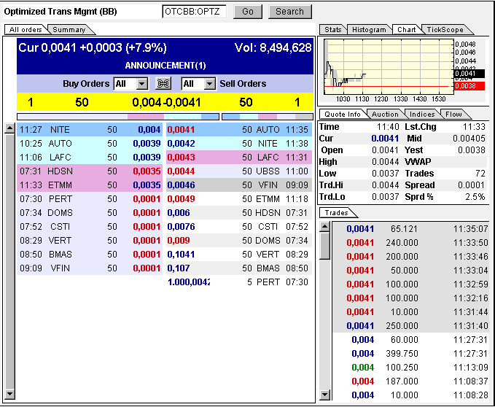Click the Search button
The image size is (495, 407).
289,12
